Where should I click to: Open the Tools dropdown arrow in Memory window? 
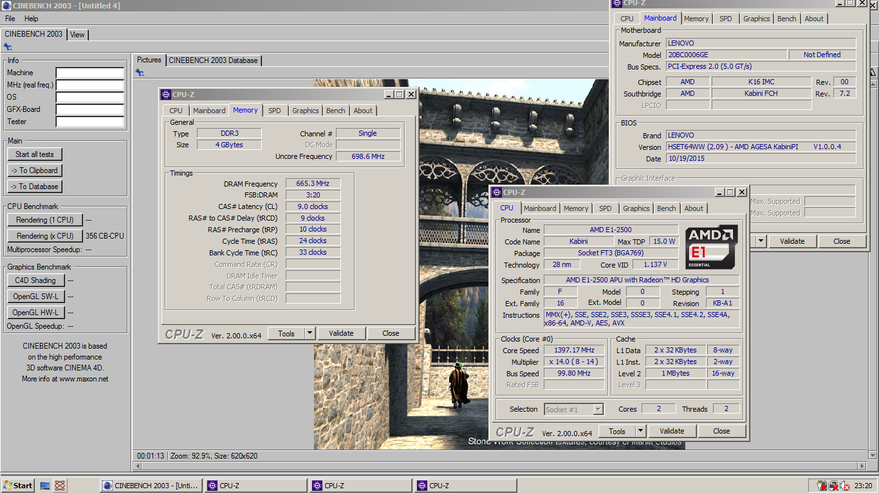pyautogui.click(x=310, y=333)
